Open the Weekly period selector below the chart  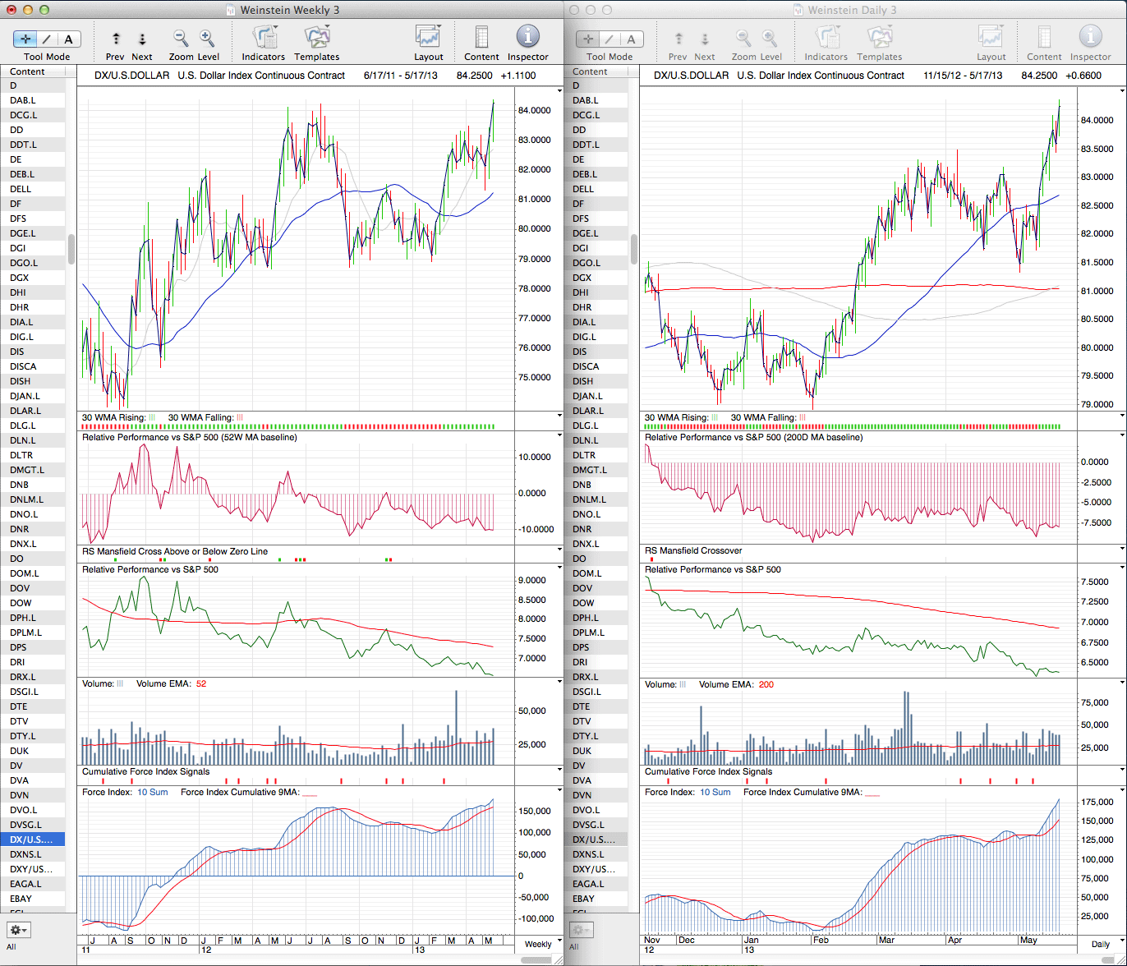tap(538, 944)
